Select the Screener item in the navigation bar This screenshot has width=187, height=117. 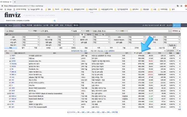tap(17, 25)
